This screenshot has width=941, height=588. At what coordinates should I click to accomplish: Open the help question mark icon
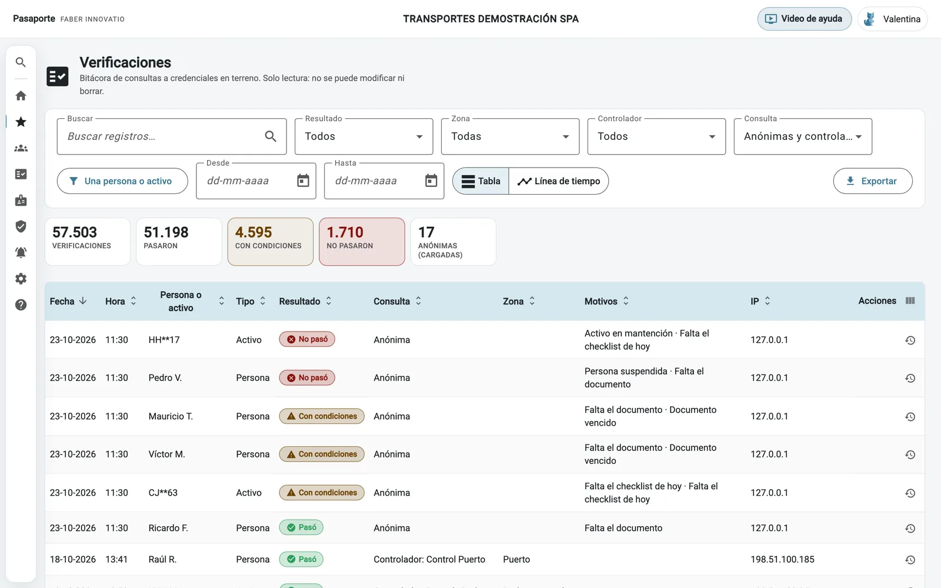[21, 305]
